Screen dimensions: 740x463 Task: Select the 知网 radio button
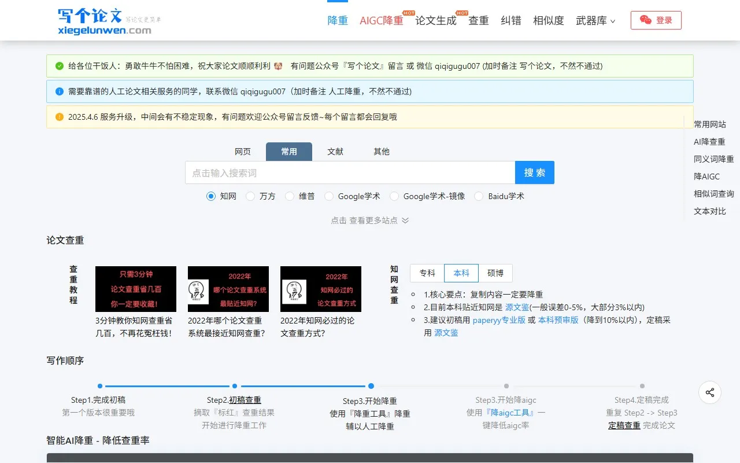coord(211,196)
